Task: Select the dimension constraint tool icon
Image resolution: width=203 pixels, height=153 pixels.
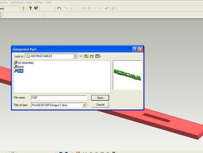Action: point(59,8)
